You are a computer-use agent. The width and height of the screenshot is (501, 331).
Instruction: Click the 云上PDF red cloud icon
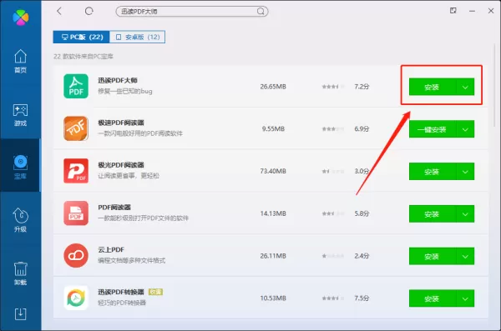pyautogui.click(x=76, y=255)
